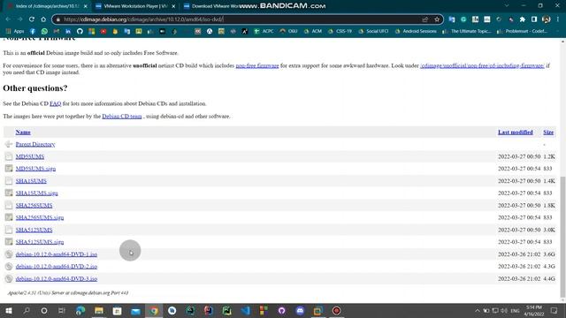Open Task View from the taskbar
Viewport: 566px width, 318px height.
62,310
